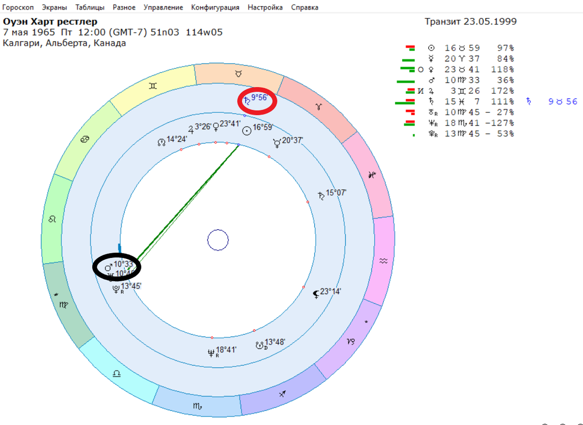The width and height of the screenshot is (583, 425).
Task: Open the Разное menu
Action: pyautogui.click(x=124, y=7)
